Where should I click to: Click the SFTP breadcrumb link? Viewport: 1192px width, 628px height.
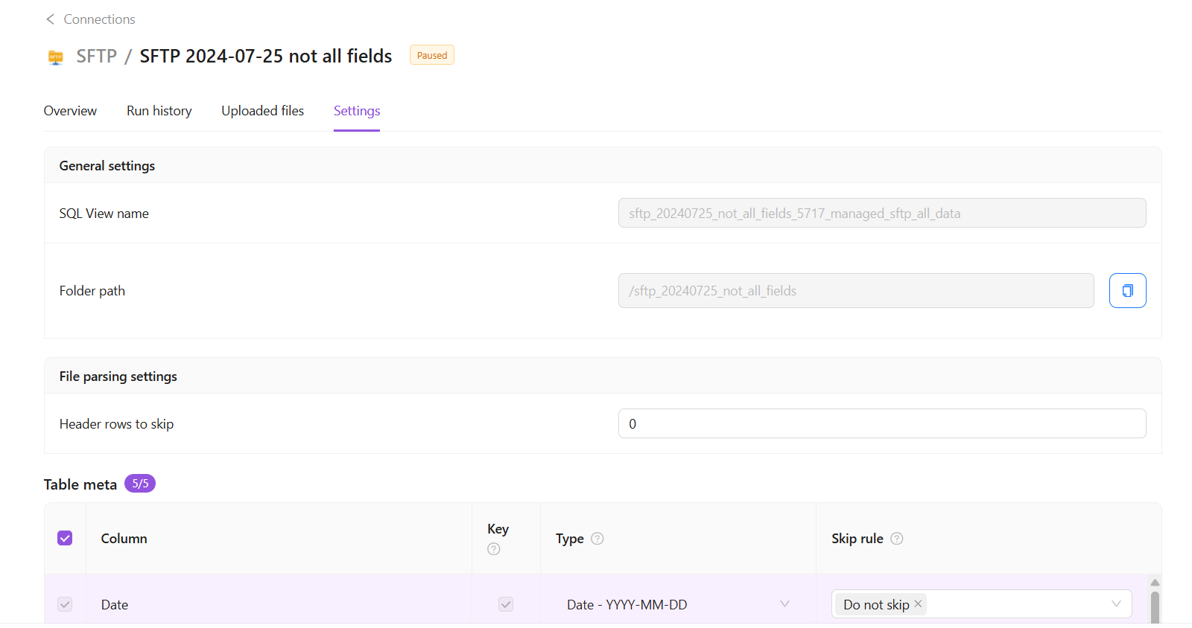(96, 57)
